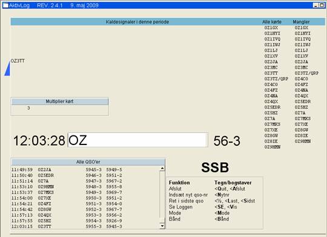Click the Alle QSO'er list header
The image size is (327, 237).
click(x=88, y=162)
